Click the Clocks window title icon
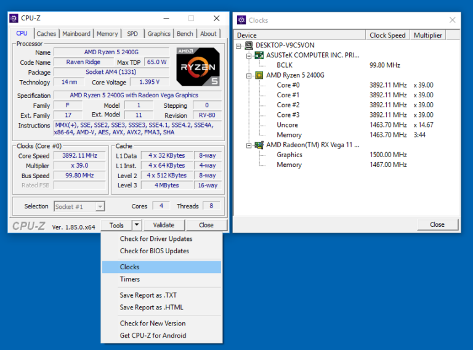This screenshot has width=473, height=350. point(241,20)
